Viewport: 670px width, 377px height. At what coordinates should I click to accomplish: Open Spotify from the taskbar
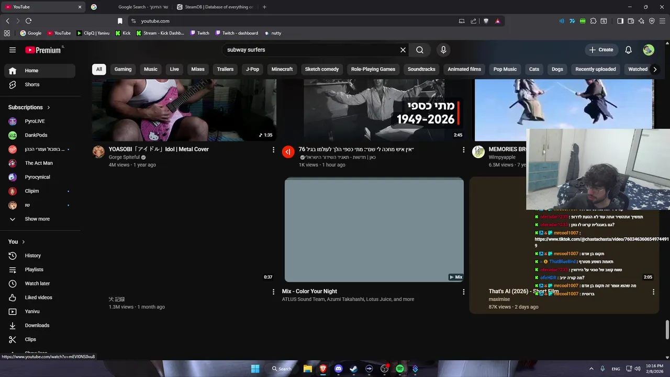coord(400,369)
